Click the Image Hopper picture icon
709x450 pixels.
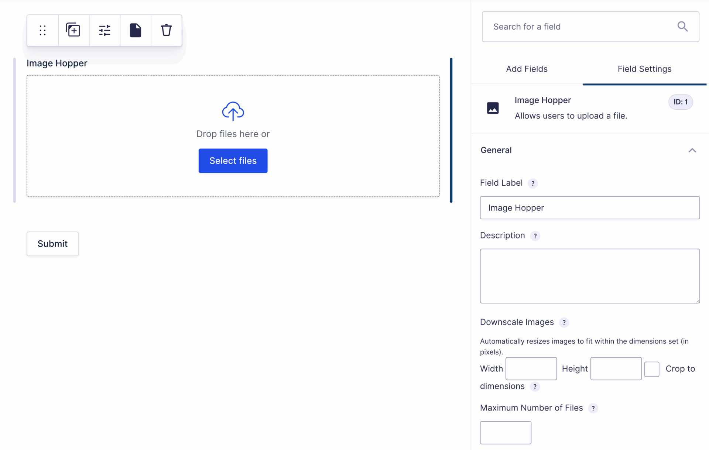click(x=493, y=108)
